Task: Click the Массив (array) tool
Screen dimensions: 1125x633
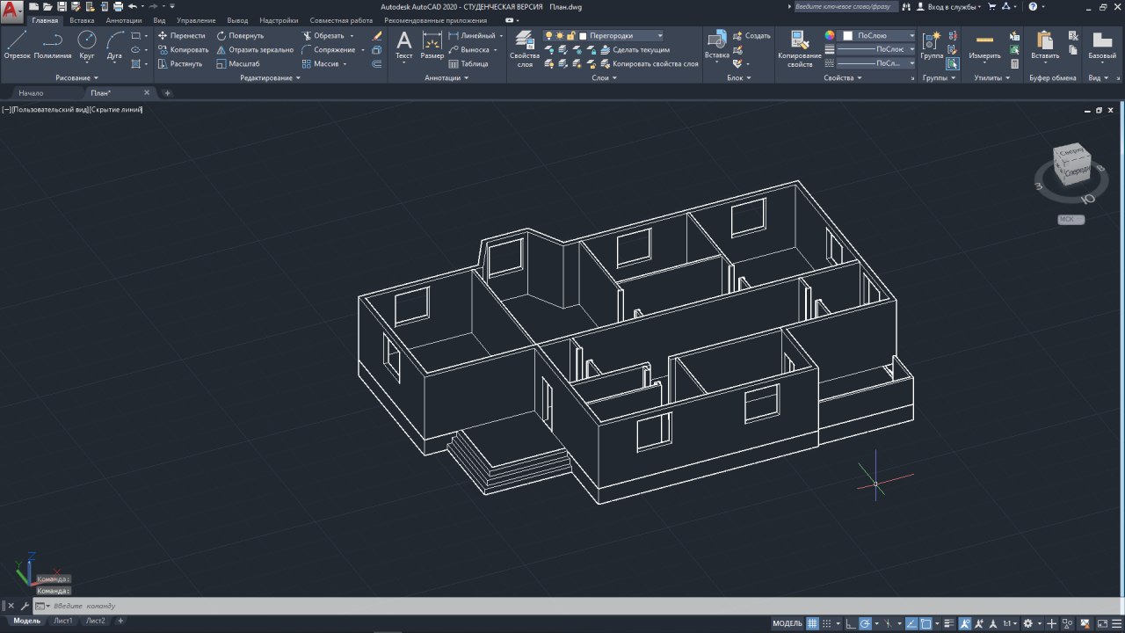Action: (x=322, y=64)
